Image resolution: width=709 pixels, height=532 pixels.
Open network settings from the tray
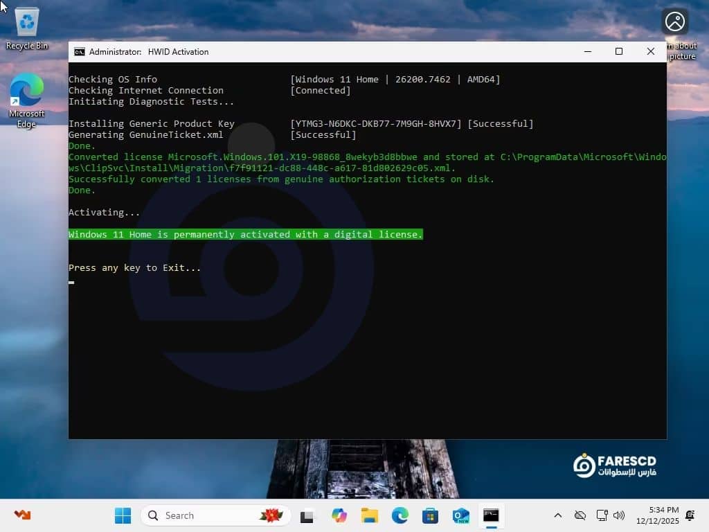[601, 515]
